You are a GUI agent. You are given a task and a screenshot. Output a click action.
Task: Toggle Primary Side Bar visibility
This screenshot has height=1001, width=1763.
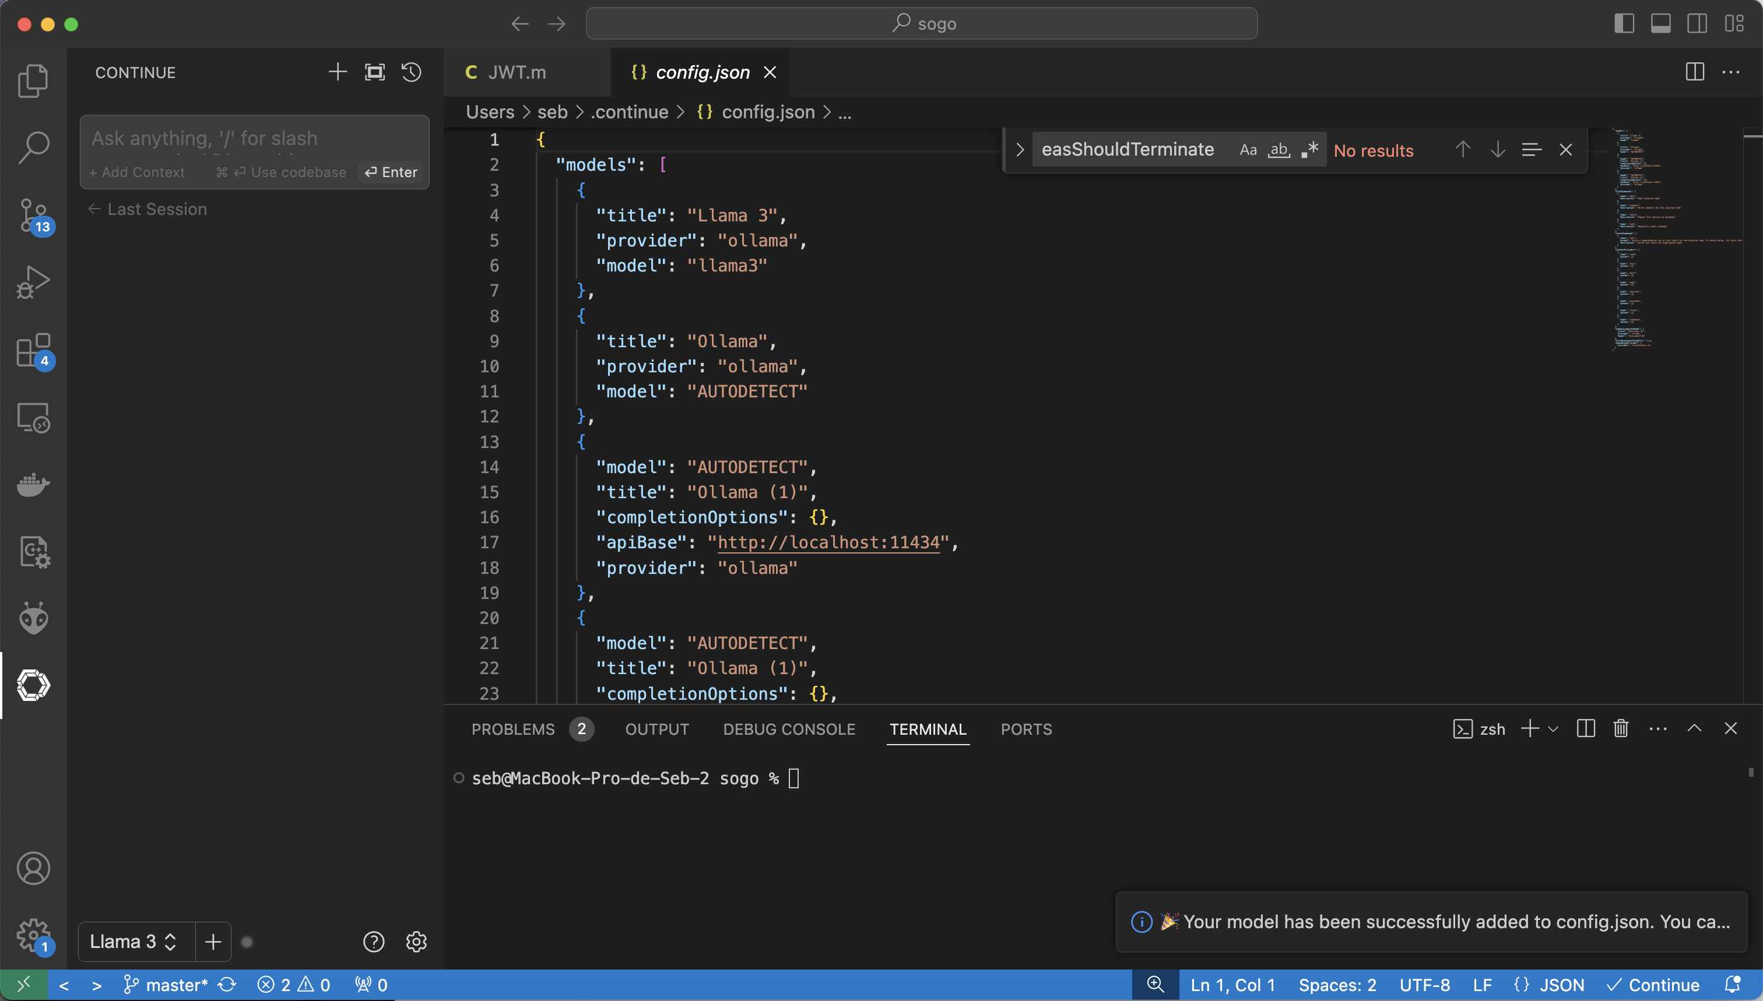pos(1624,23)
